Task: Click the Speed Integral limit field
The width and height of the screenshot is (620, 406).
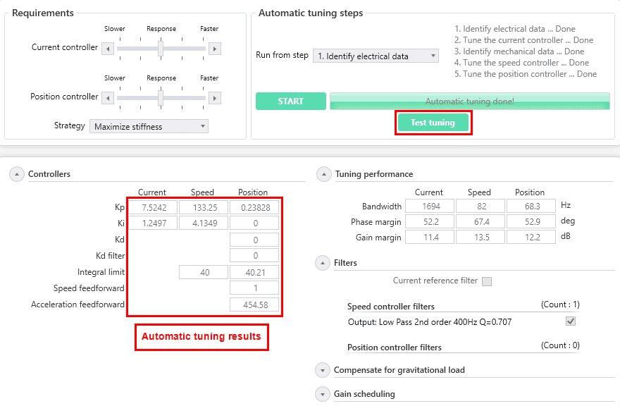Action: click(x=204, y=272)
